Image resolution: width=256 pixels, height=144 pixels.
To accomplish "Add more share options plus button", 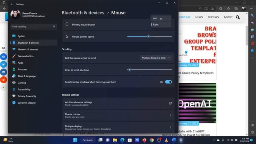I will pos(4,88).
